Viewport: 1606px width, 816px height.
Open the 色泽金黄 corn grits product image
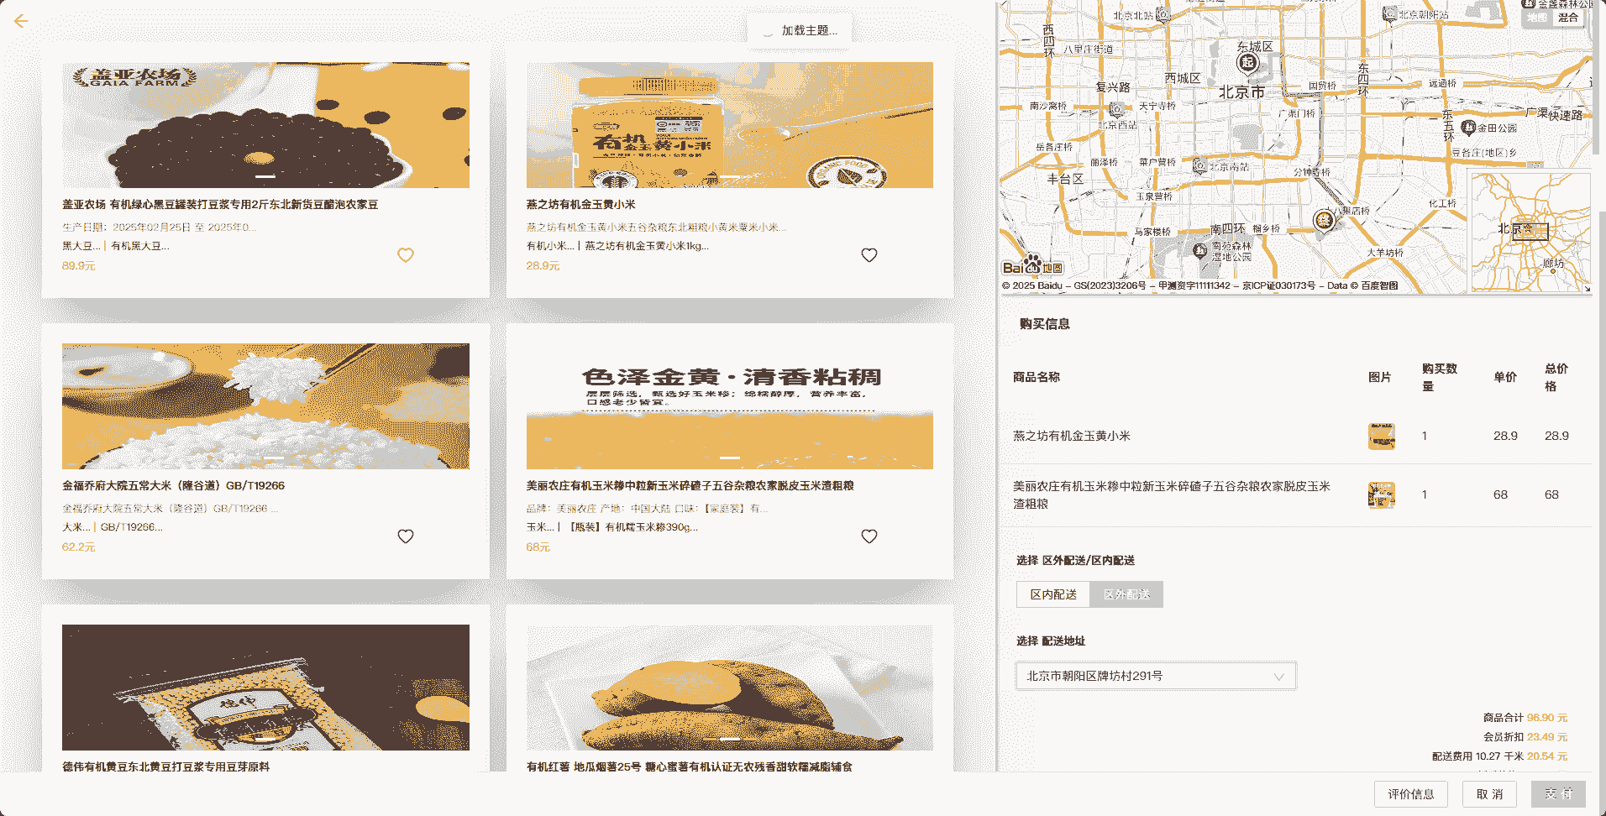click(x=730, y=406)
